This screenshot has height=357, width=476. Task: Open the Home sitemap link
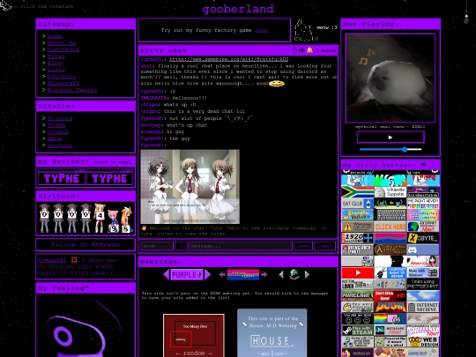pos(55,36)
